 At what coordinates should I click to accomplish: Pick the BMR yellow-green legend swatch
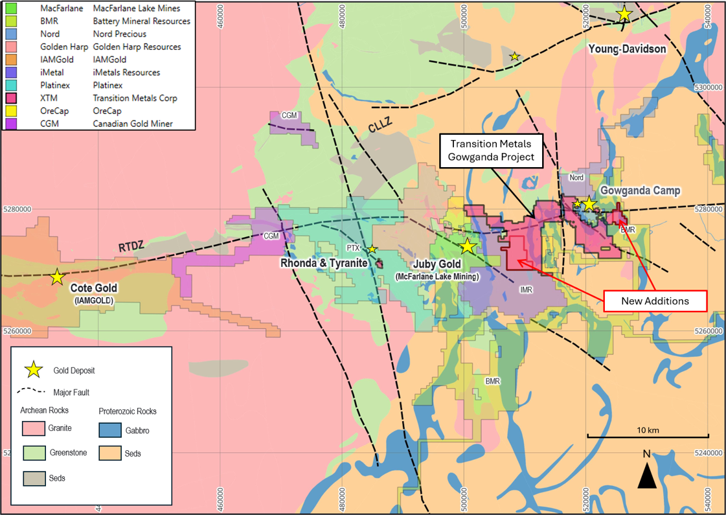[x=11, y=21]
